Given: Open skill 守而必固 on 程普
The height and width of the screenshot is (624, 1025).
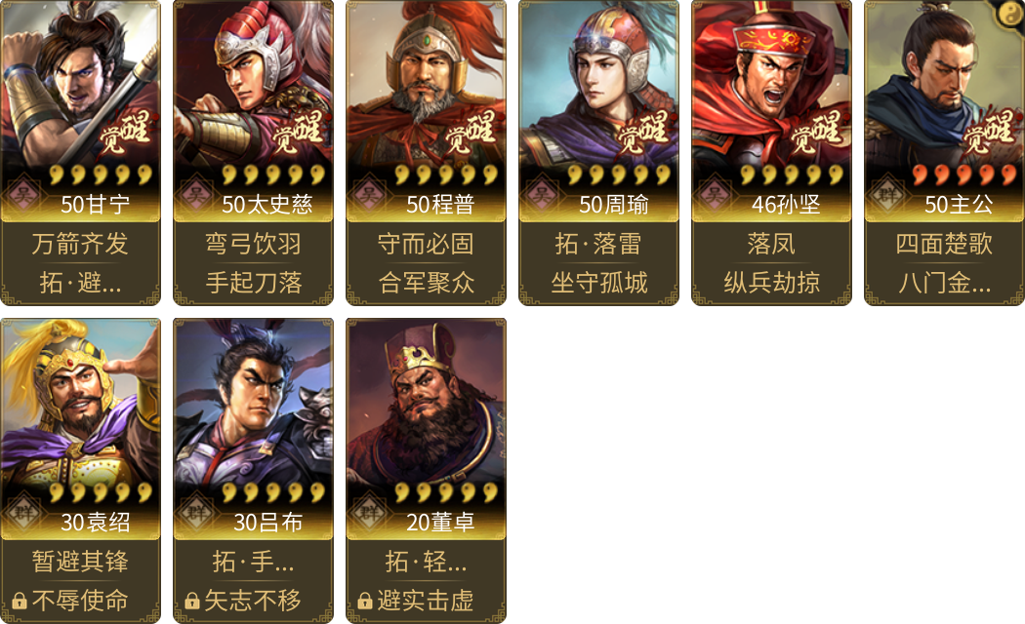Looking at the screenshot, I should tap(427, 244).
